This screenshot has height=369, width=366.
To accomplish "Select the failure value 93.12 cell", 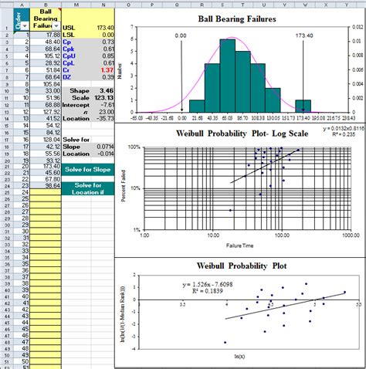I will [x=46, y=161].
